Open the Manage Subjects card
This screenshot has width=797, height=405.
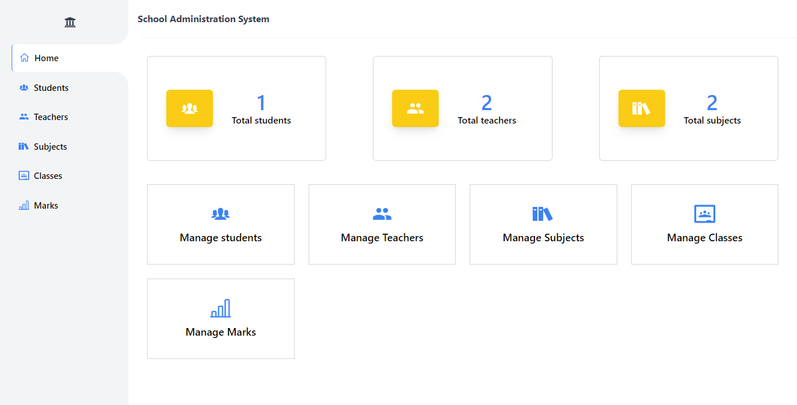click(x=543, y=224)
